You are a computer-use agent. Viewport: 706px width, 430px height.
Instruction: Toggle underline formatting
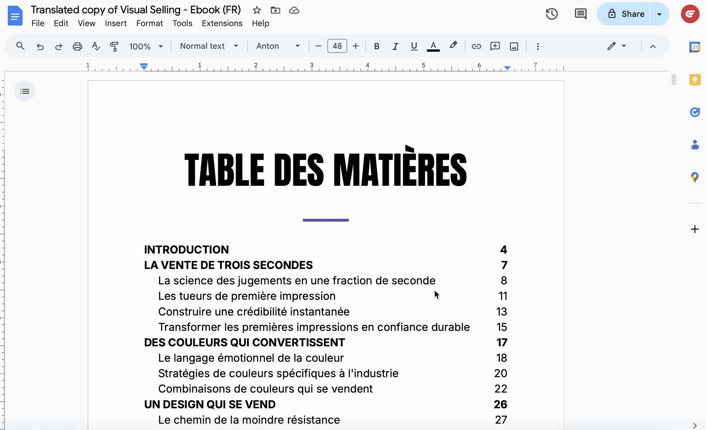(414, 46)
